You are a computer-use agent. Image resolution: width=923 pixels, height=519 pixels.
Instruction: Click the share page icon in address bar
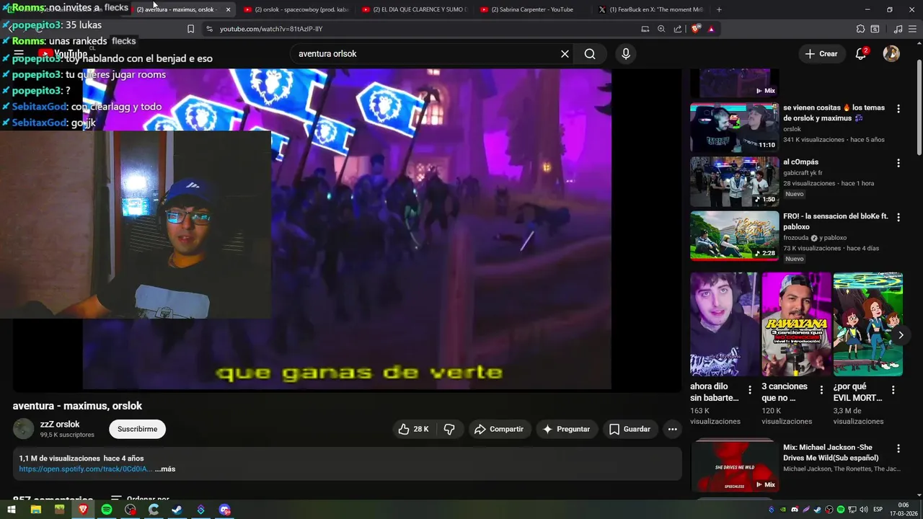[x=678, y=29]
